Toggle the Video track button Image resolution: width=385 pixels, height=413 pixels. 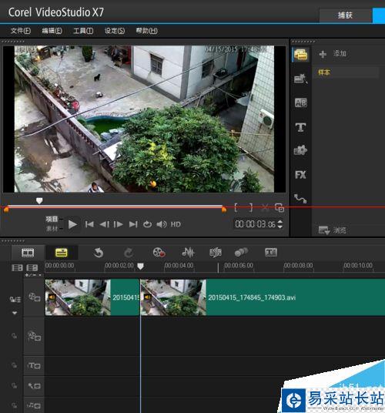coord(34,297)
